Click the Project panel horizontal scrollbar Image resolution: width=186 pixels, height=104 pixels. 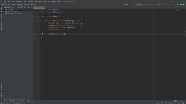tap(14, 99)
